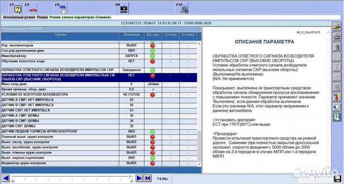Select the 'Иммобилайзер' row

pos(99,56)
